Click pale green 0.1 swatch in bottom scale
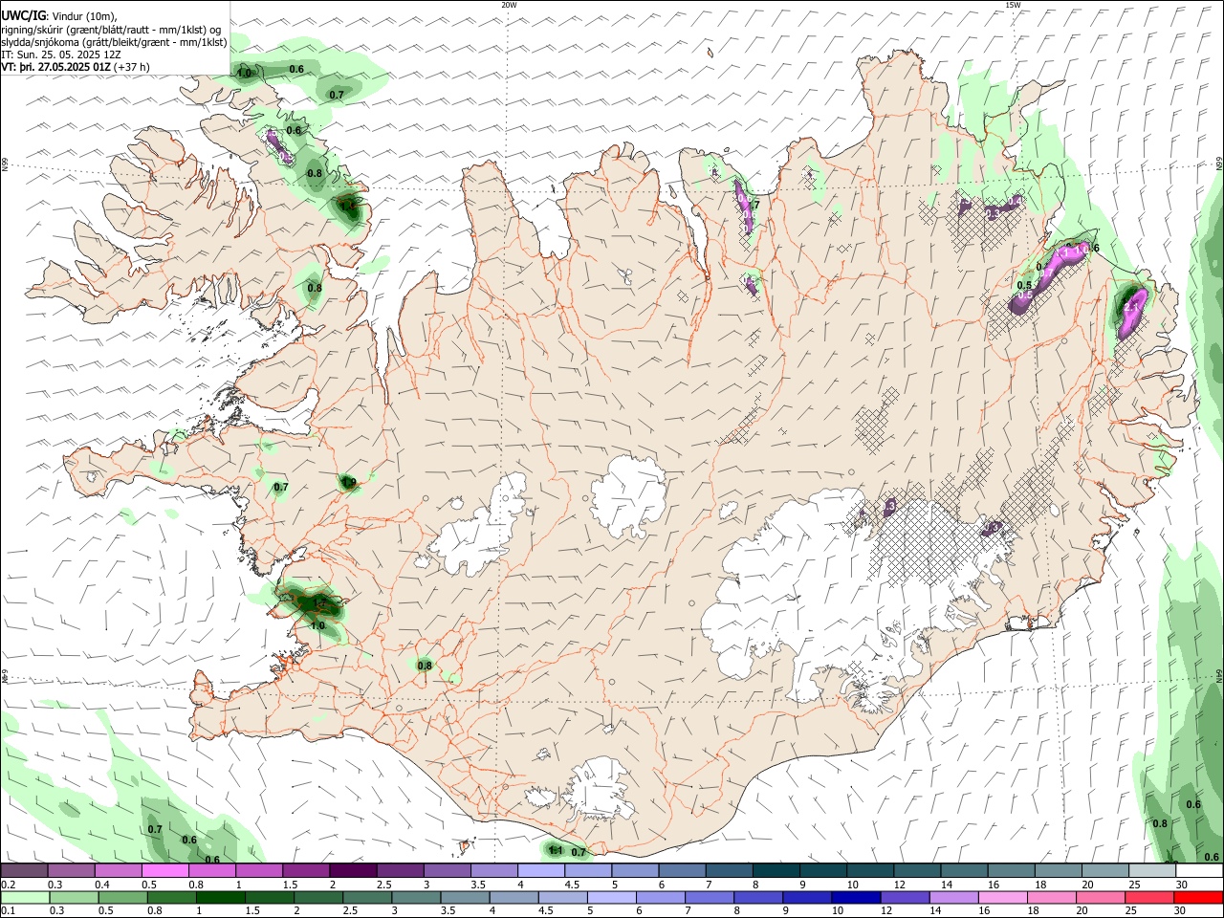Viewport: 1224px width, 918px height. 25,897
